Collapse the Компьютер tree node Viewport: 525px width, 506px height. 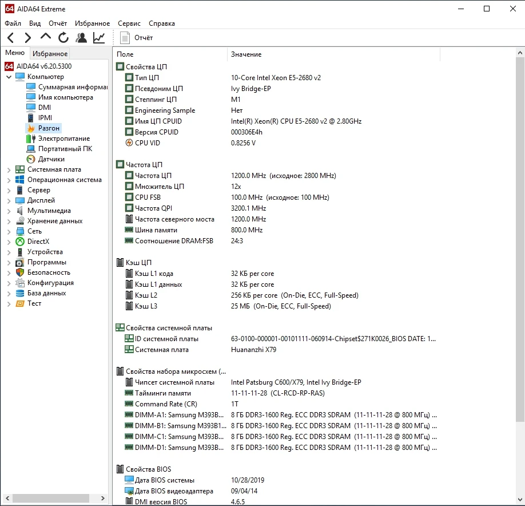click(x=9, y=77)
